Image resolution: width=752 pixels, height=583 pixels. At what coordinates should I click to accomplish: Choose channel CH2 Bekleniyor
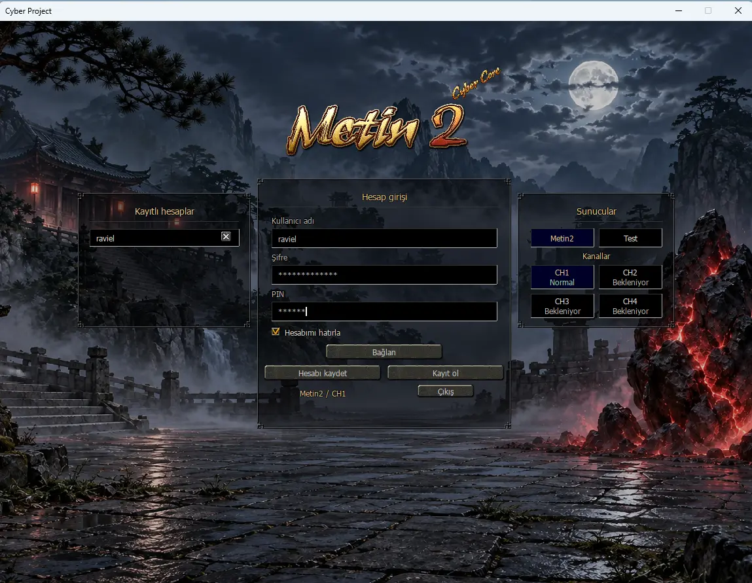click(x=630, y=277)
